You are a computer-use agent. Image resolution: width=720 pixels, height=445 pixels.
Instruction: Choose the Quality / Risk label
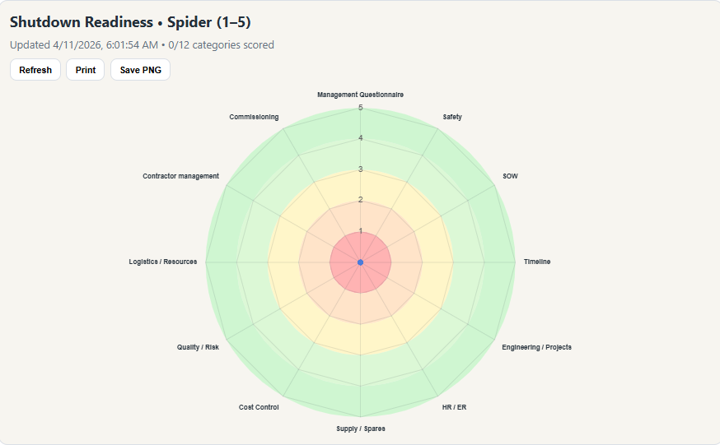[198, 347]
